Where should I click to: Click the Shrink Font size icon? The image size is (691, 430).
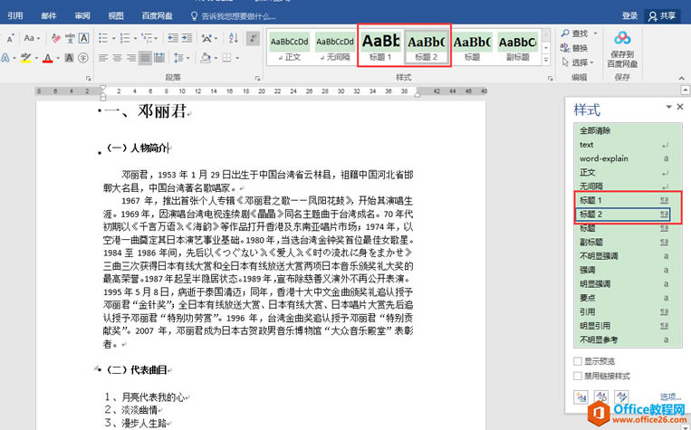click(x=11, y=38)
